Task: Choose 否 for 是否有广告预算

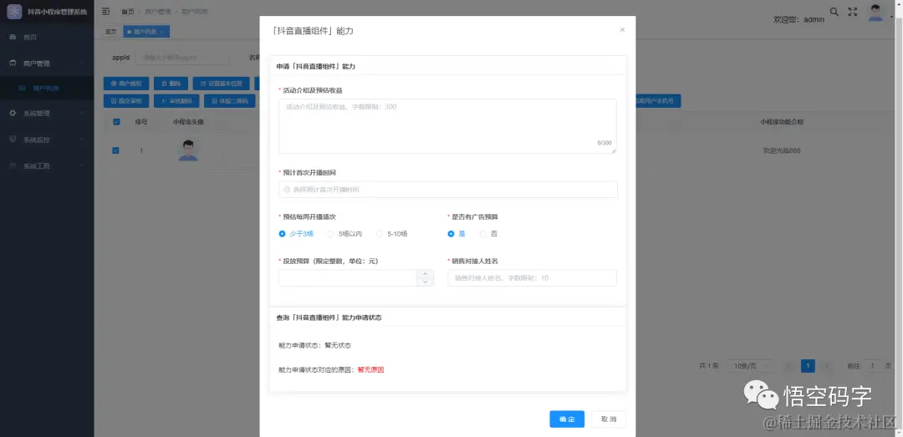Action: coord(489,234)
